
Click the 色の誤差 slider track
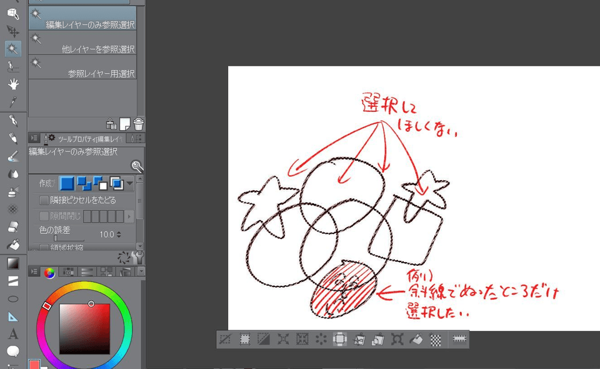(69, 239)
